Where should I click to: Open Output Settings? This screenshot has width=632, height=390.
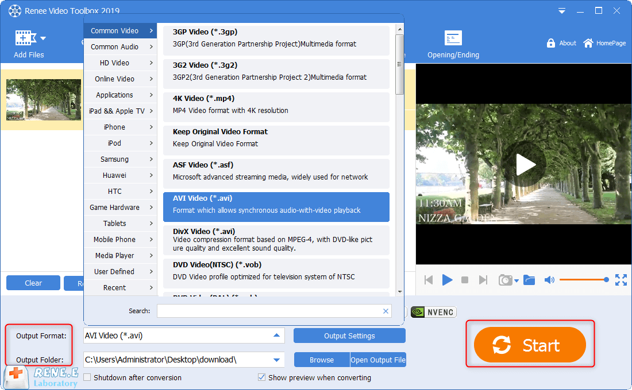(349, 336)
